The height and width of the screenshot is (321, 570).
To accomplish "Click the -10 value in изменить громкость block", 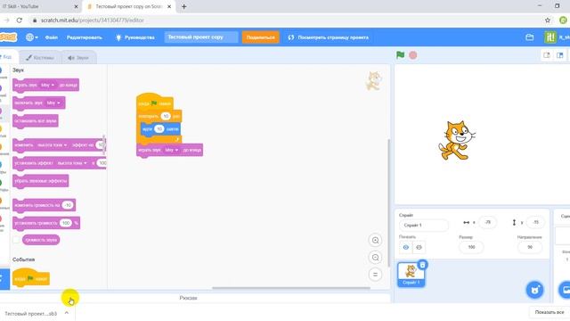I will (x=68, y=205).
